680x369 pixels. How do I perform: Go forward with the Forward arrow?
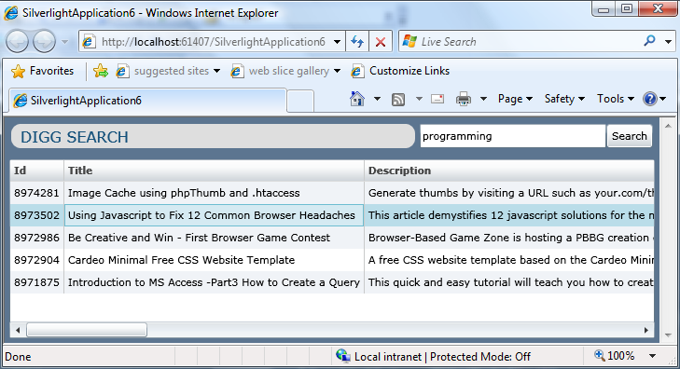tap(44, 42)
